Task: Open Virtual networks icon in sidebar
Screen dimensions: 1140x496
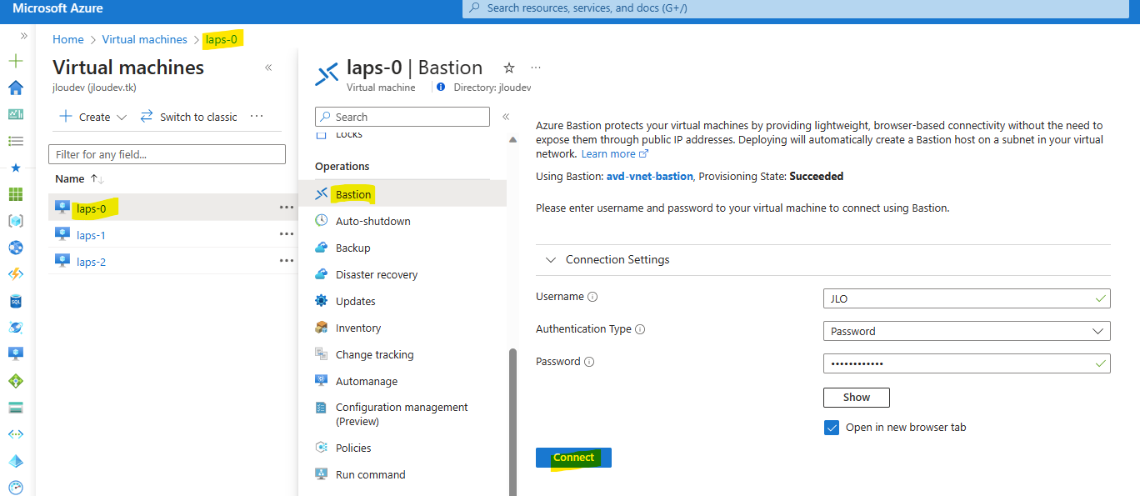Action: pos(15,434)
